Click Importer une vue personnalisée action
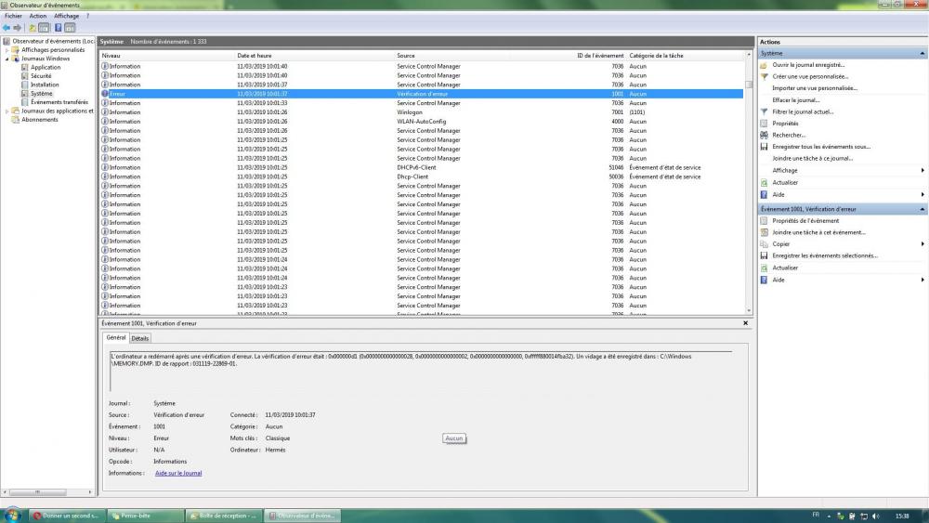Screen dimensions: 929x523 coord(815,88)
